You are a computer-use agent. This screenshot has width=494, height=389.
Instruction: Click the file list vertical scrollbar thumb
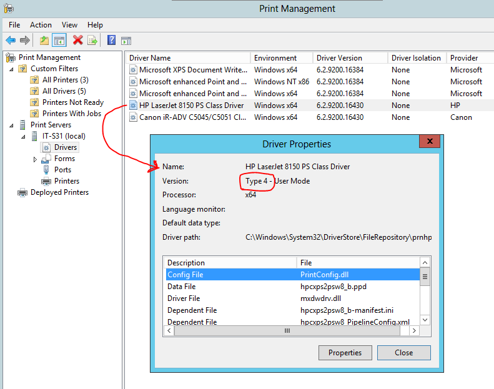tap(425, 277)
